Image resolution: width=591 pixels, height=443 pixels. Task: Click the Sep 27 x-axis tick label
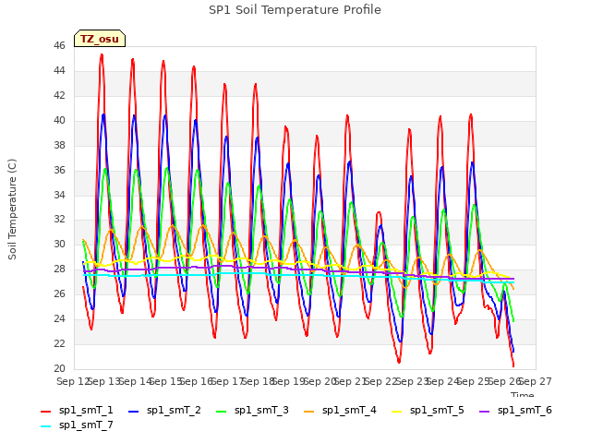(x=536, y=381)
